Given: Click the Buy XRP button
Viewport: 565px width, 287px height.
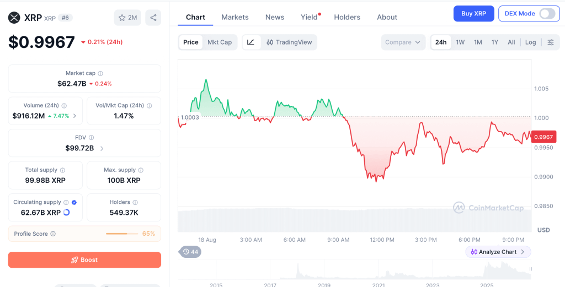Looking at the screenshot, I should coord(473,14).
